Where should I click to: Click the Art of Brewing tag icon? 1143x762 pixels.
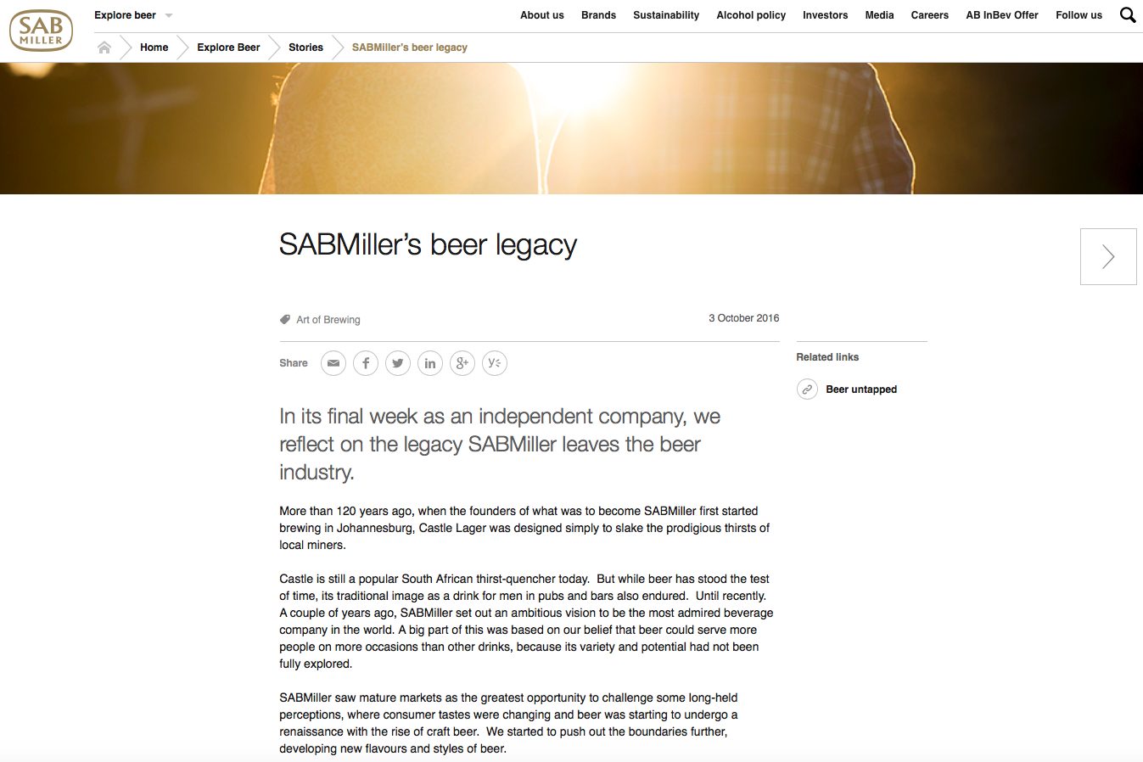click(285, 320)
